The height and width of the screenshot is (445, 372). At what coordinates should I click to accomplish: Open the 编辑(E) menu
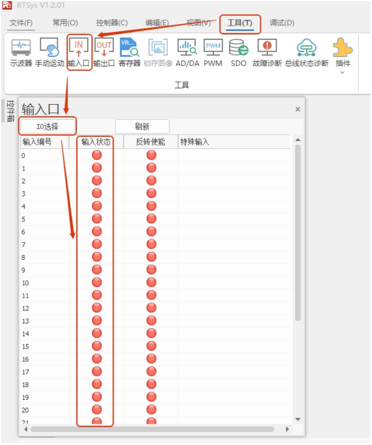tap(157, 23)
